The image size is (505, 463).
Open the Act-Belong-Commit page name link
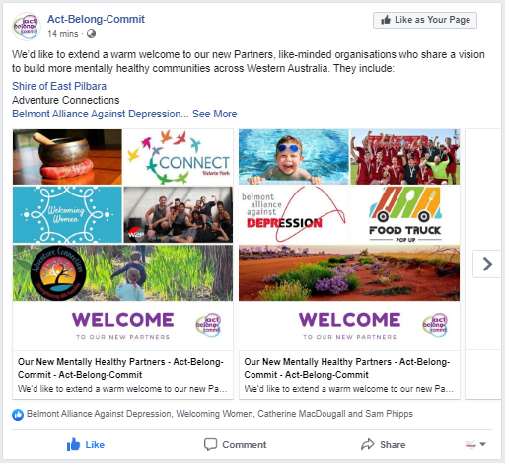coord(96,19)
